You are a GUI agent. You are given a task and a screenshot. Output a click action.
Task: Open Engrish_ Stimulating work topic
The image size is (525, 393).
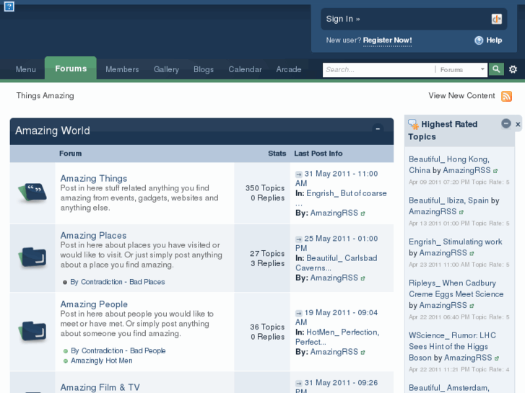[x=456, y=242]
